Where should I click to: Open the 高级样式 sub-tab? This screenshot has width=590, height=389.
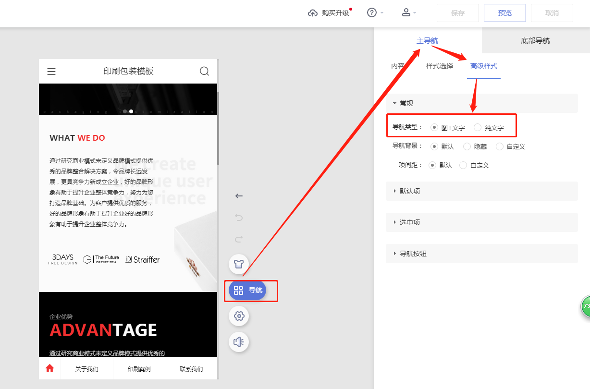484,66
